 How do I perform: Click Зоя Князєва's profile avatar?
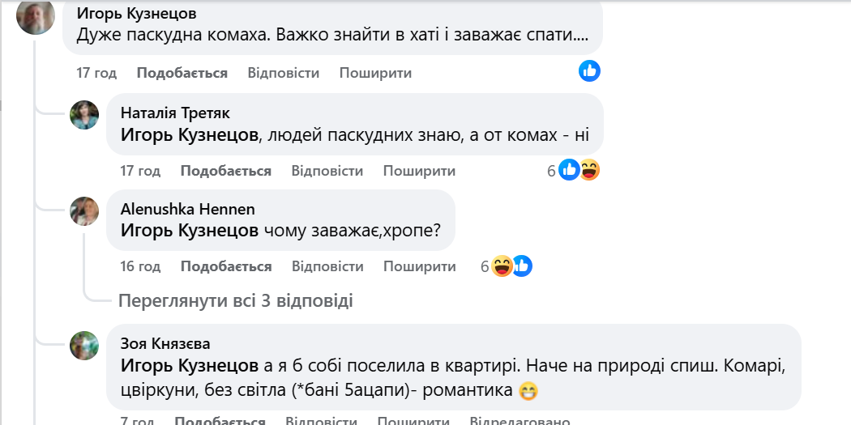[x=84, y=345]
